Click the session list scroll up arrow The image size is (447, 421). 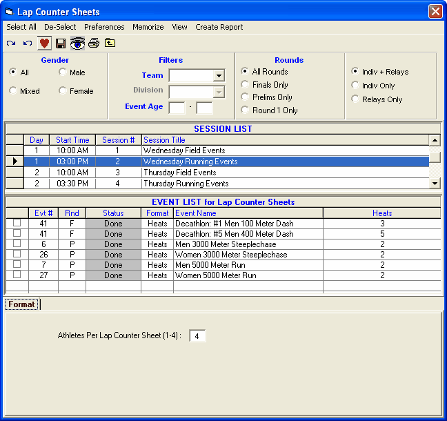[x=435, y=140]
